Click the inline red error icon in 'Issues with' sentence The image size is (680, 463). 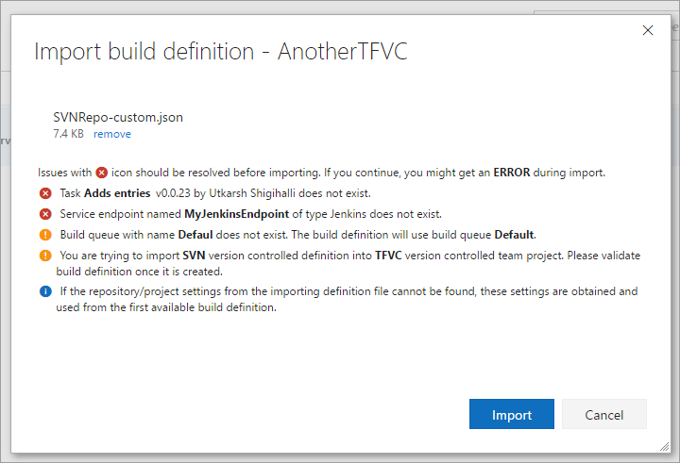click(x=102, y=173)
